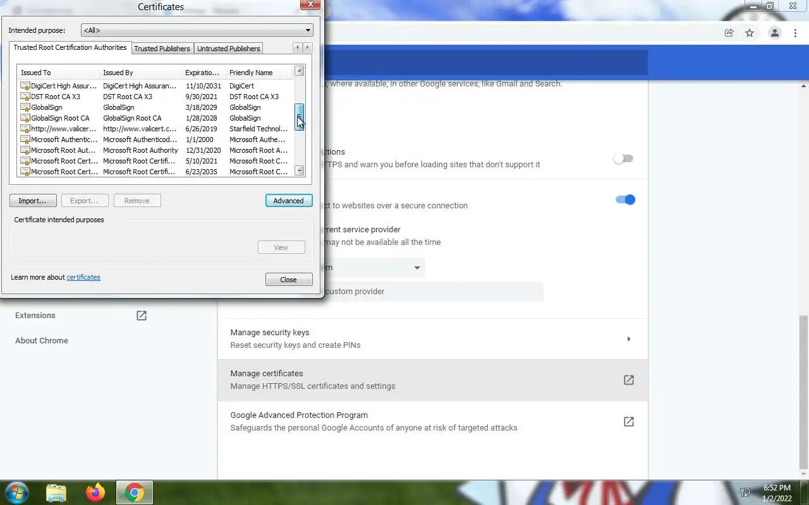
Task: Click Chrome's share page icon
Action: pos(729,33)
